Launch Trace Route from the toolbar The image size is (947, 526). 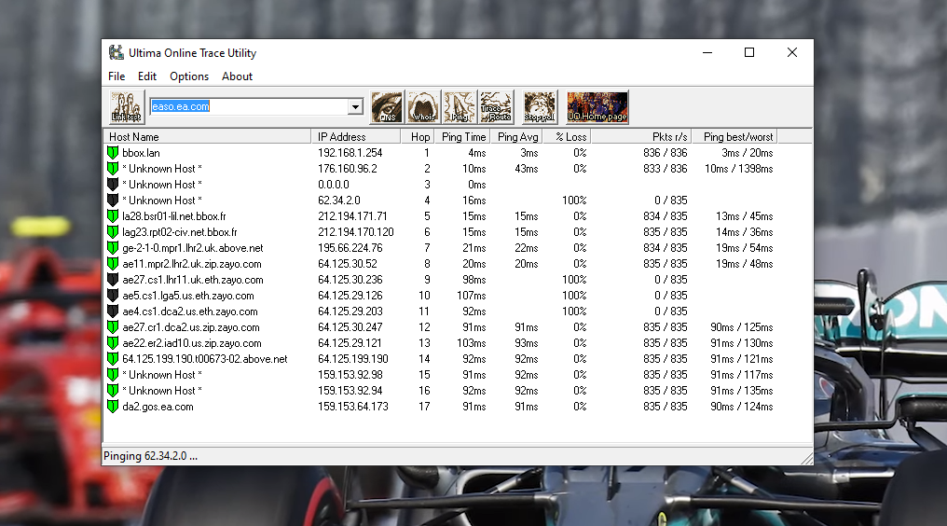click(x=496, y=107)
